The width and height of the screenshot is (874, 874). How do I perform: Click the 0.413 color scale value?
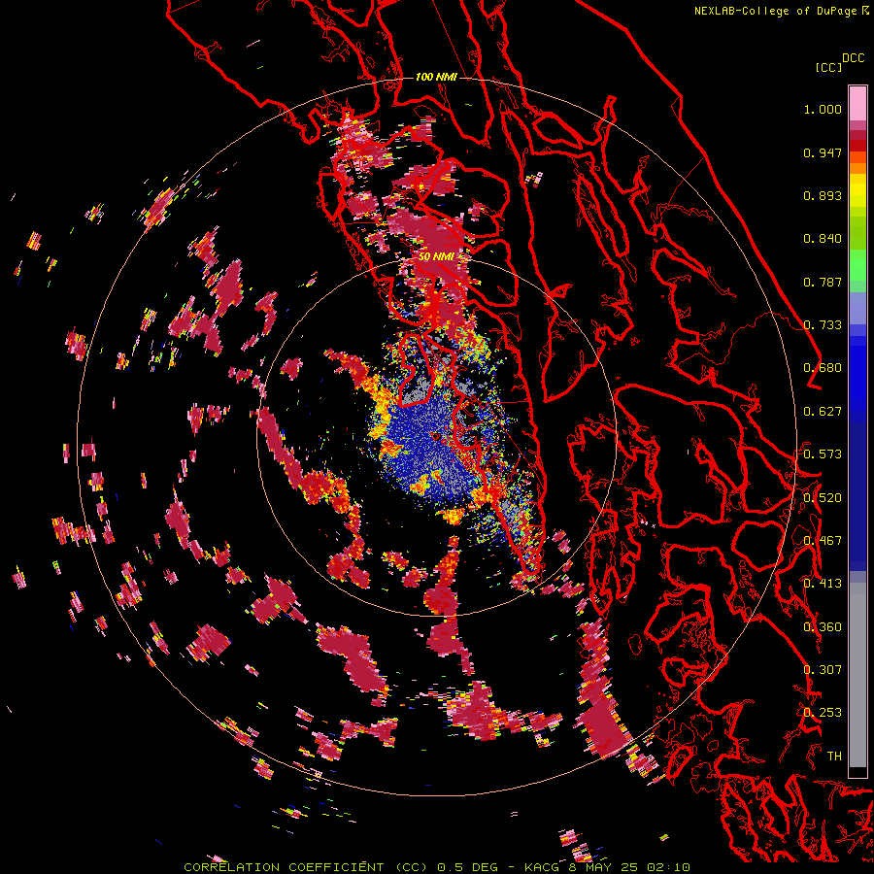(823, 584)
